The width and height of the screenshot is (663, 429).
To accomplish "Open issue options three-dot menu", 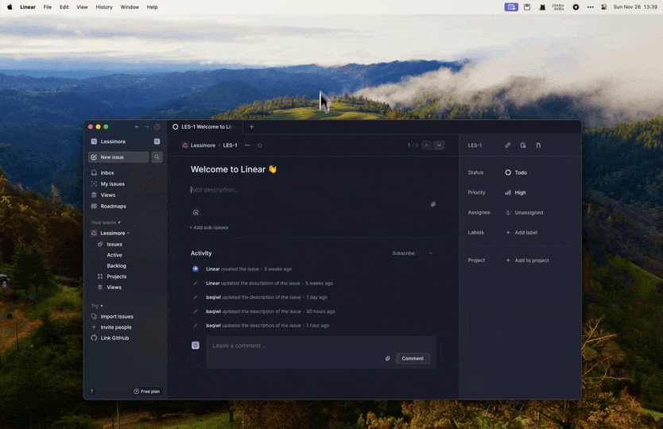I will 247,145.
